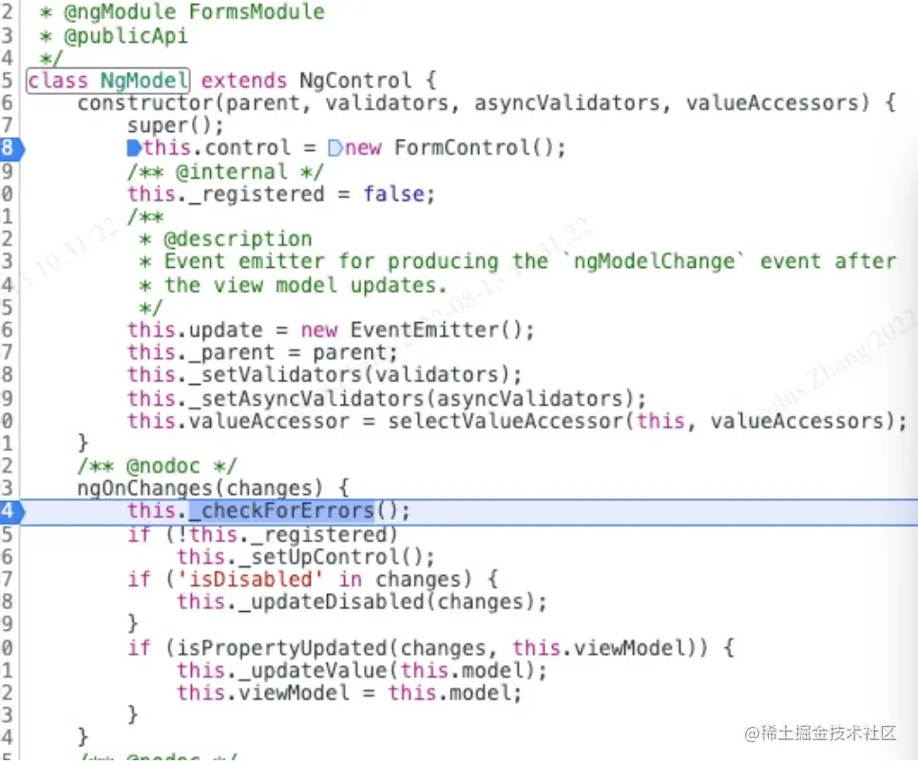This screenshot has height=764, width=918.
Task: Set breakpoint on this.viewModel = this.model line number
Action: pyautogui.click(x=7, y=693)
